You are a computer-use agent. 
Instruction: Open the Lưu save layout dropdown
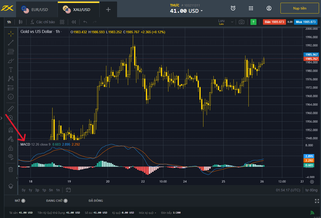pos(221,22)
